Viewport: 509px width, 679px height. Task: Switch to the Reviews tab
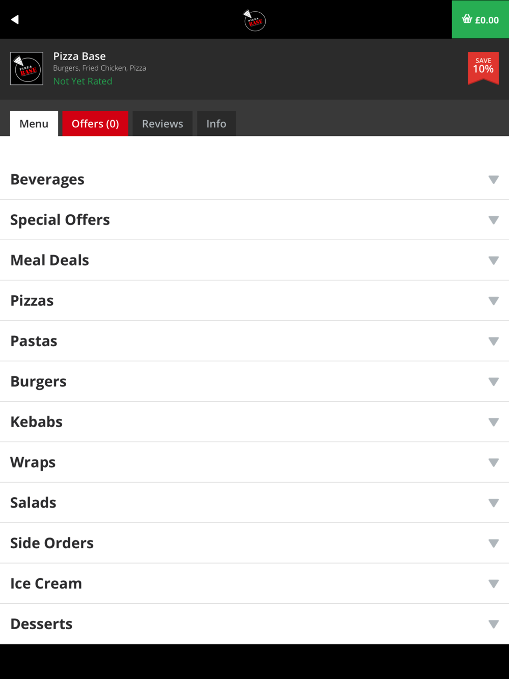click(x=162, y=124)
